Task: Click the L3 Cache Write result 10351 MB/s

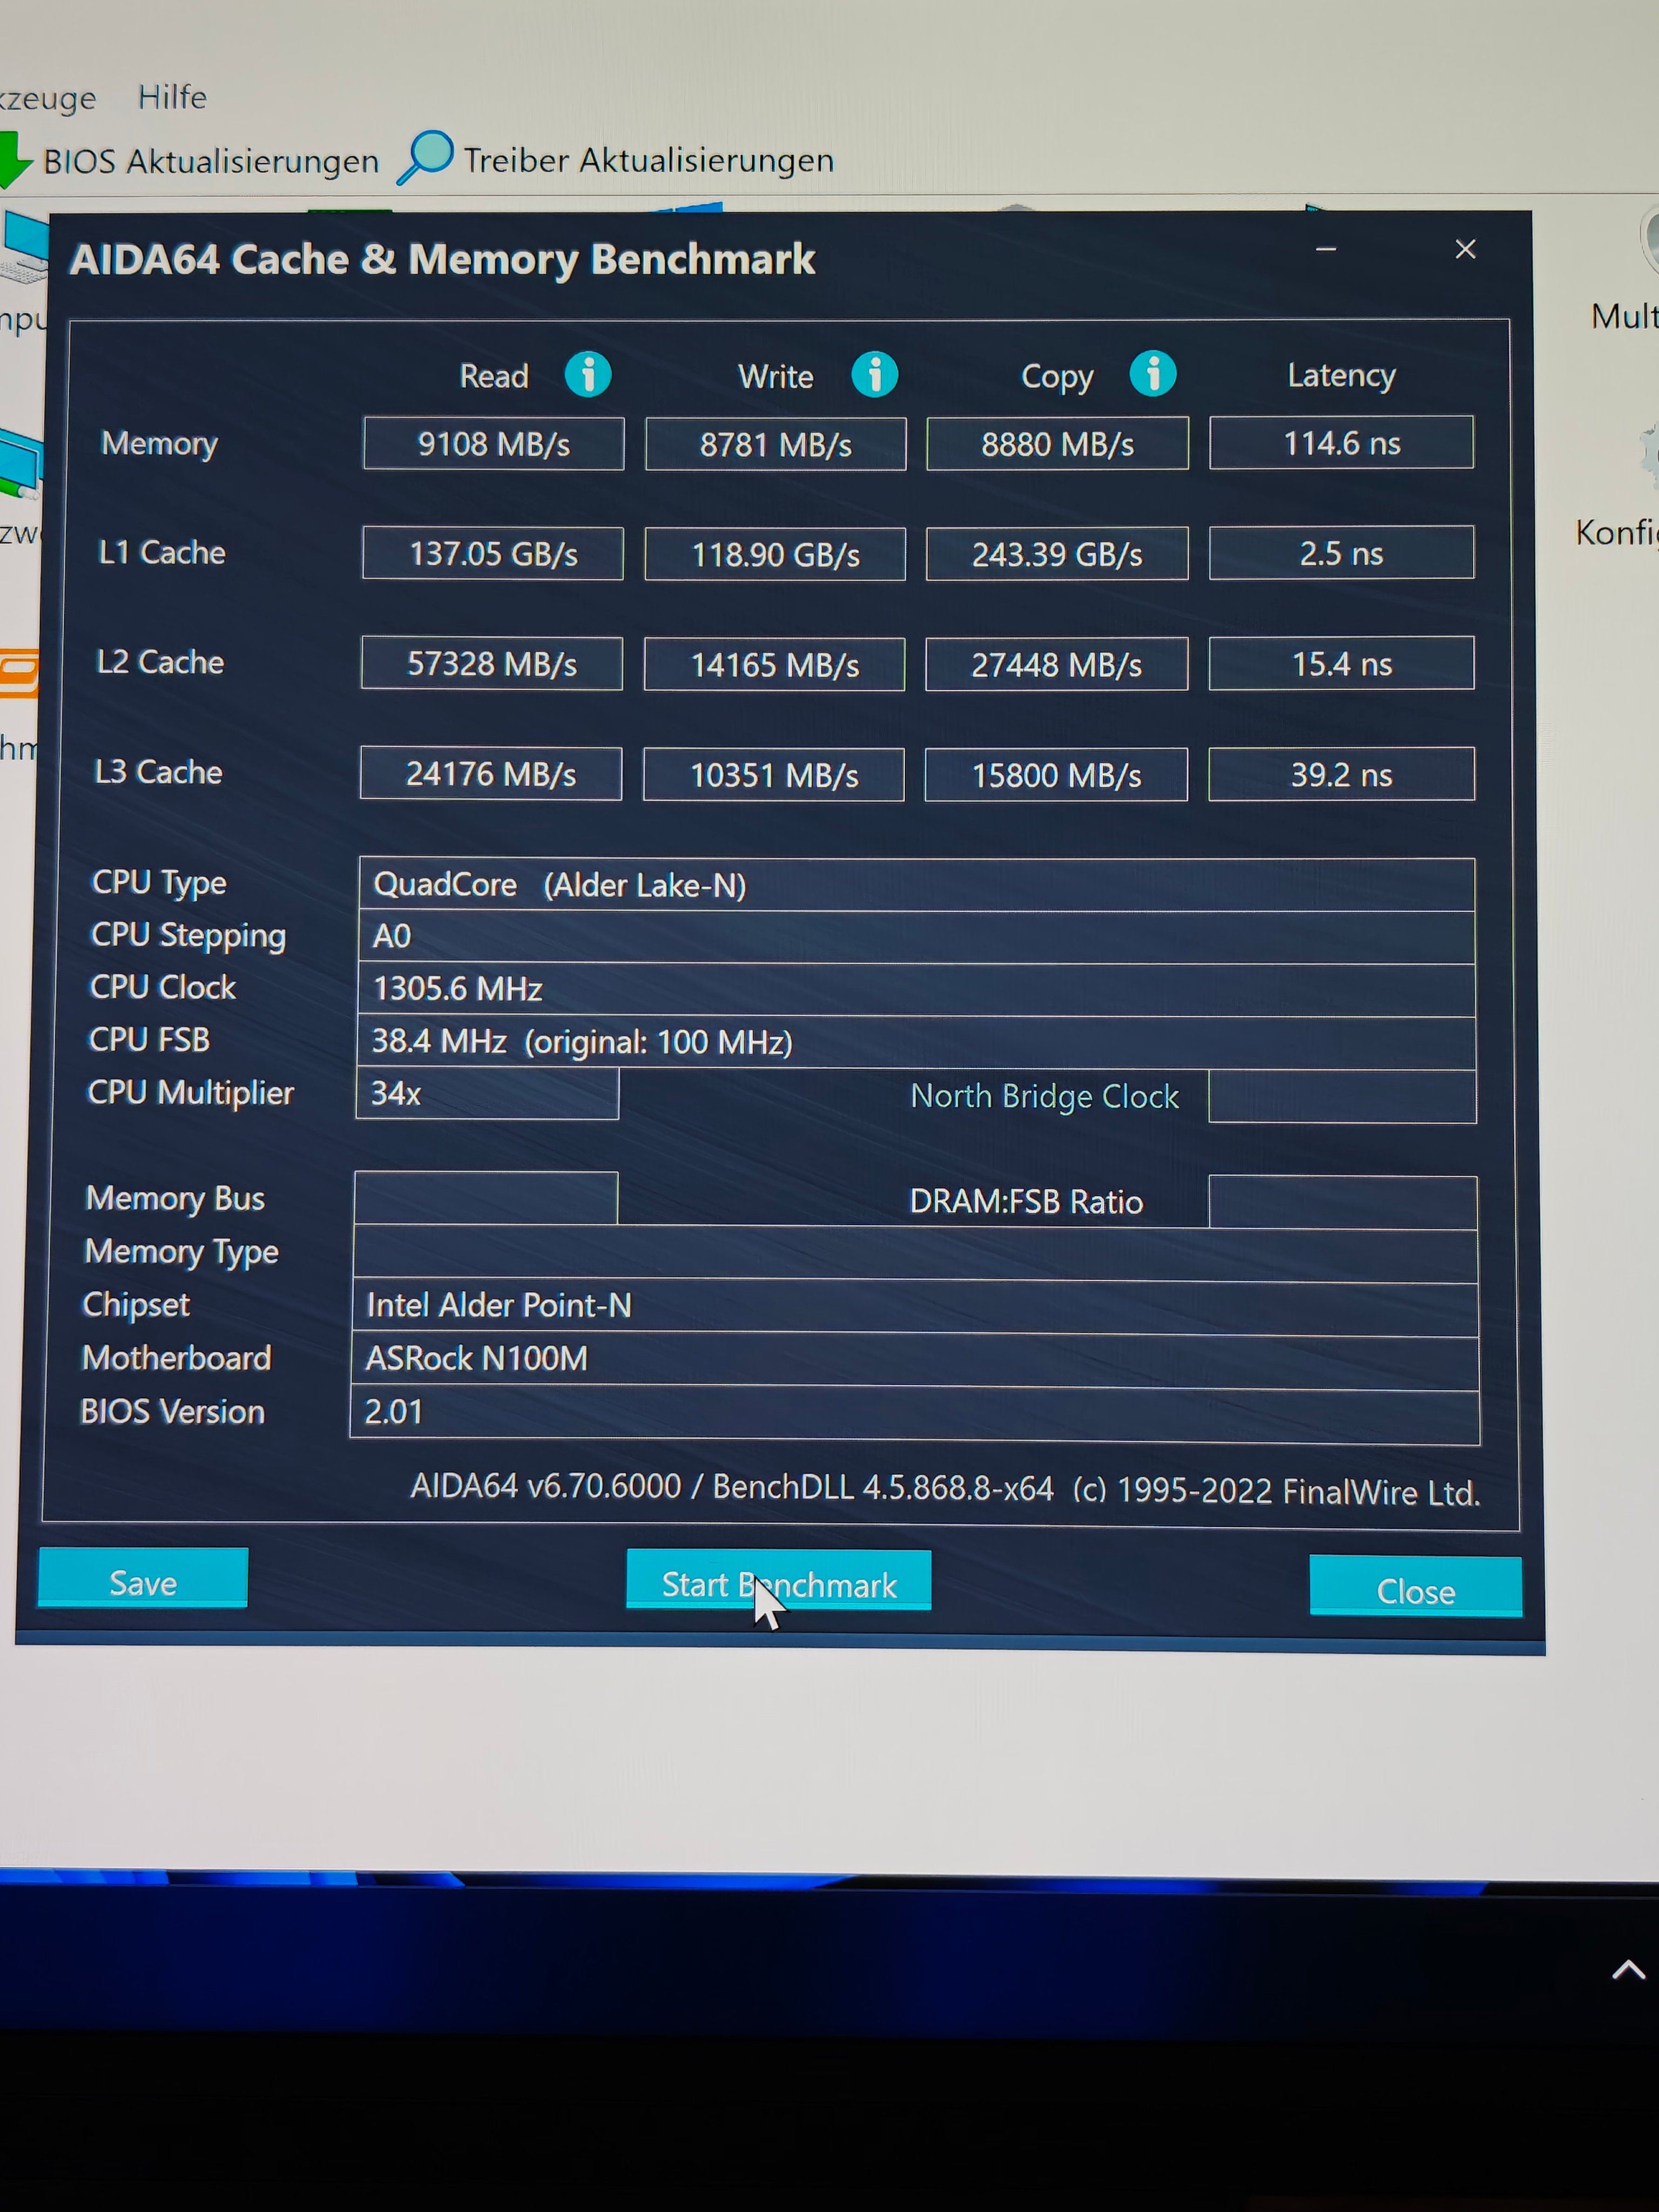Action: click(773, 775)
